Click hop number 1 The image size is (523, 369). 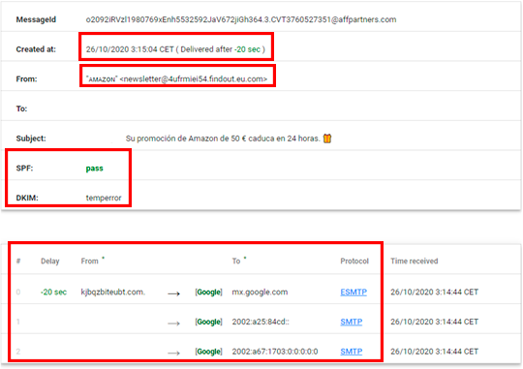point(18,322)
